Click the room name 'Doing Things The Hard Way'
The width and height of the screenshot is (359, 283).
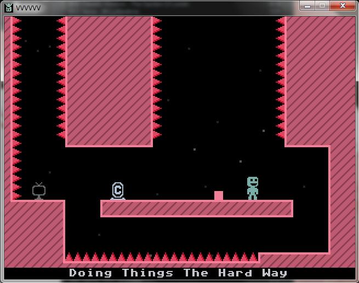178,273
